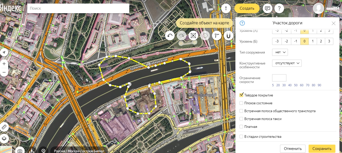Click the compass orientation arrow

point(4,53)
